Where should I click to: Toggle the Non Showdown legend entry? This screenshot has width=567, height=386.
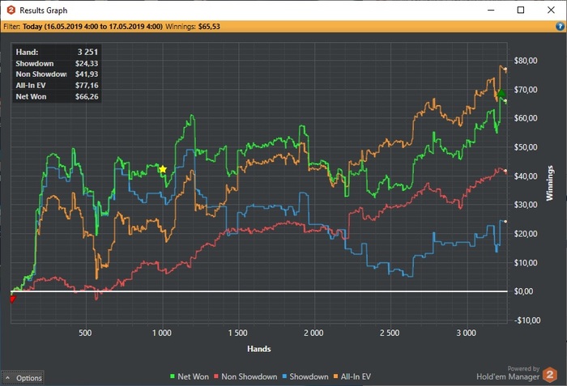pos(245,376)
